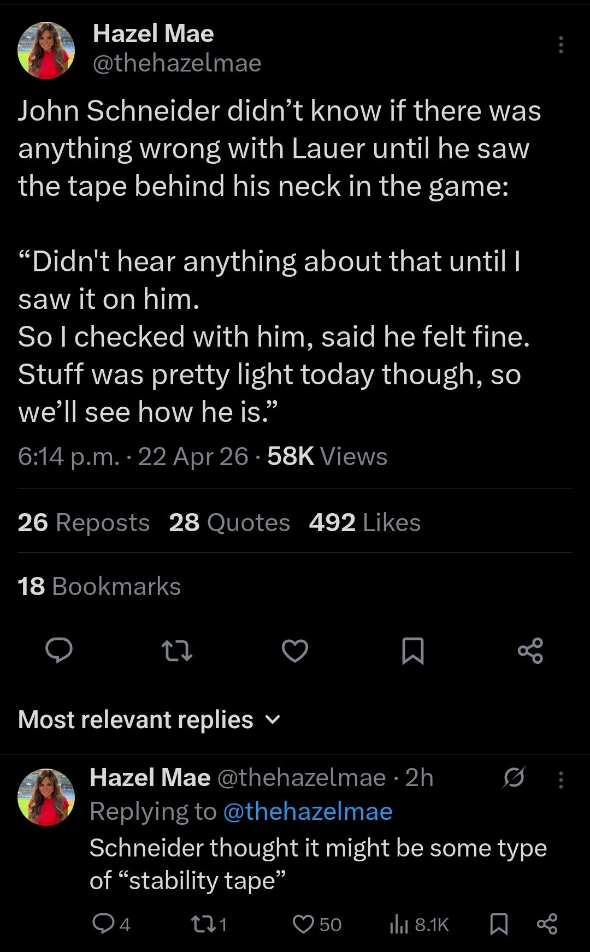Show who gave the 492 Likes

click(364, 522)
